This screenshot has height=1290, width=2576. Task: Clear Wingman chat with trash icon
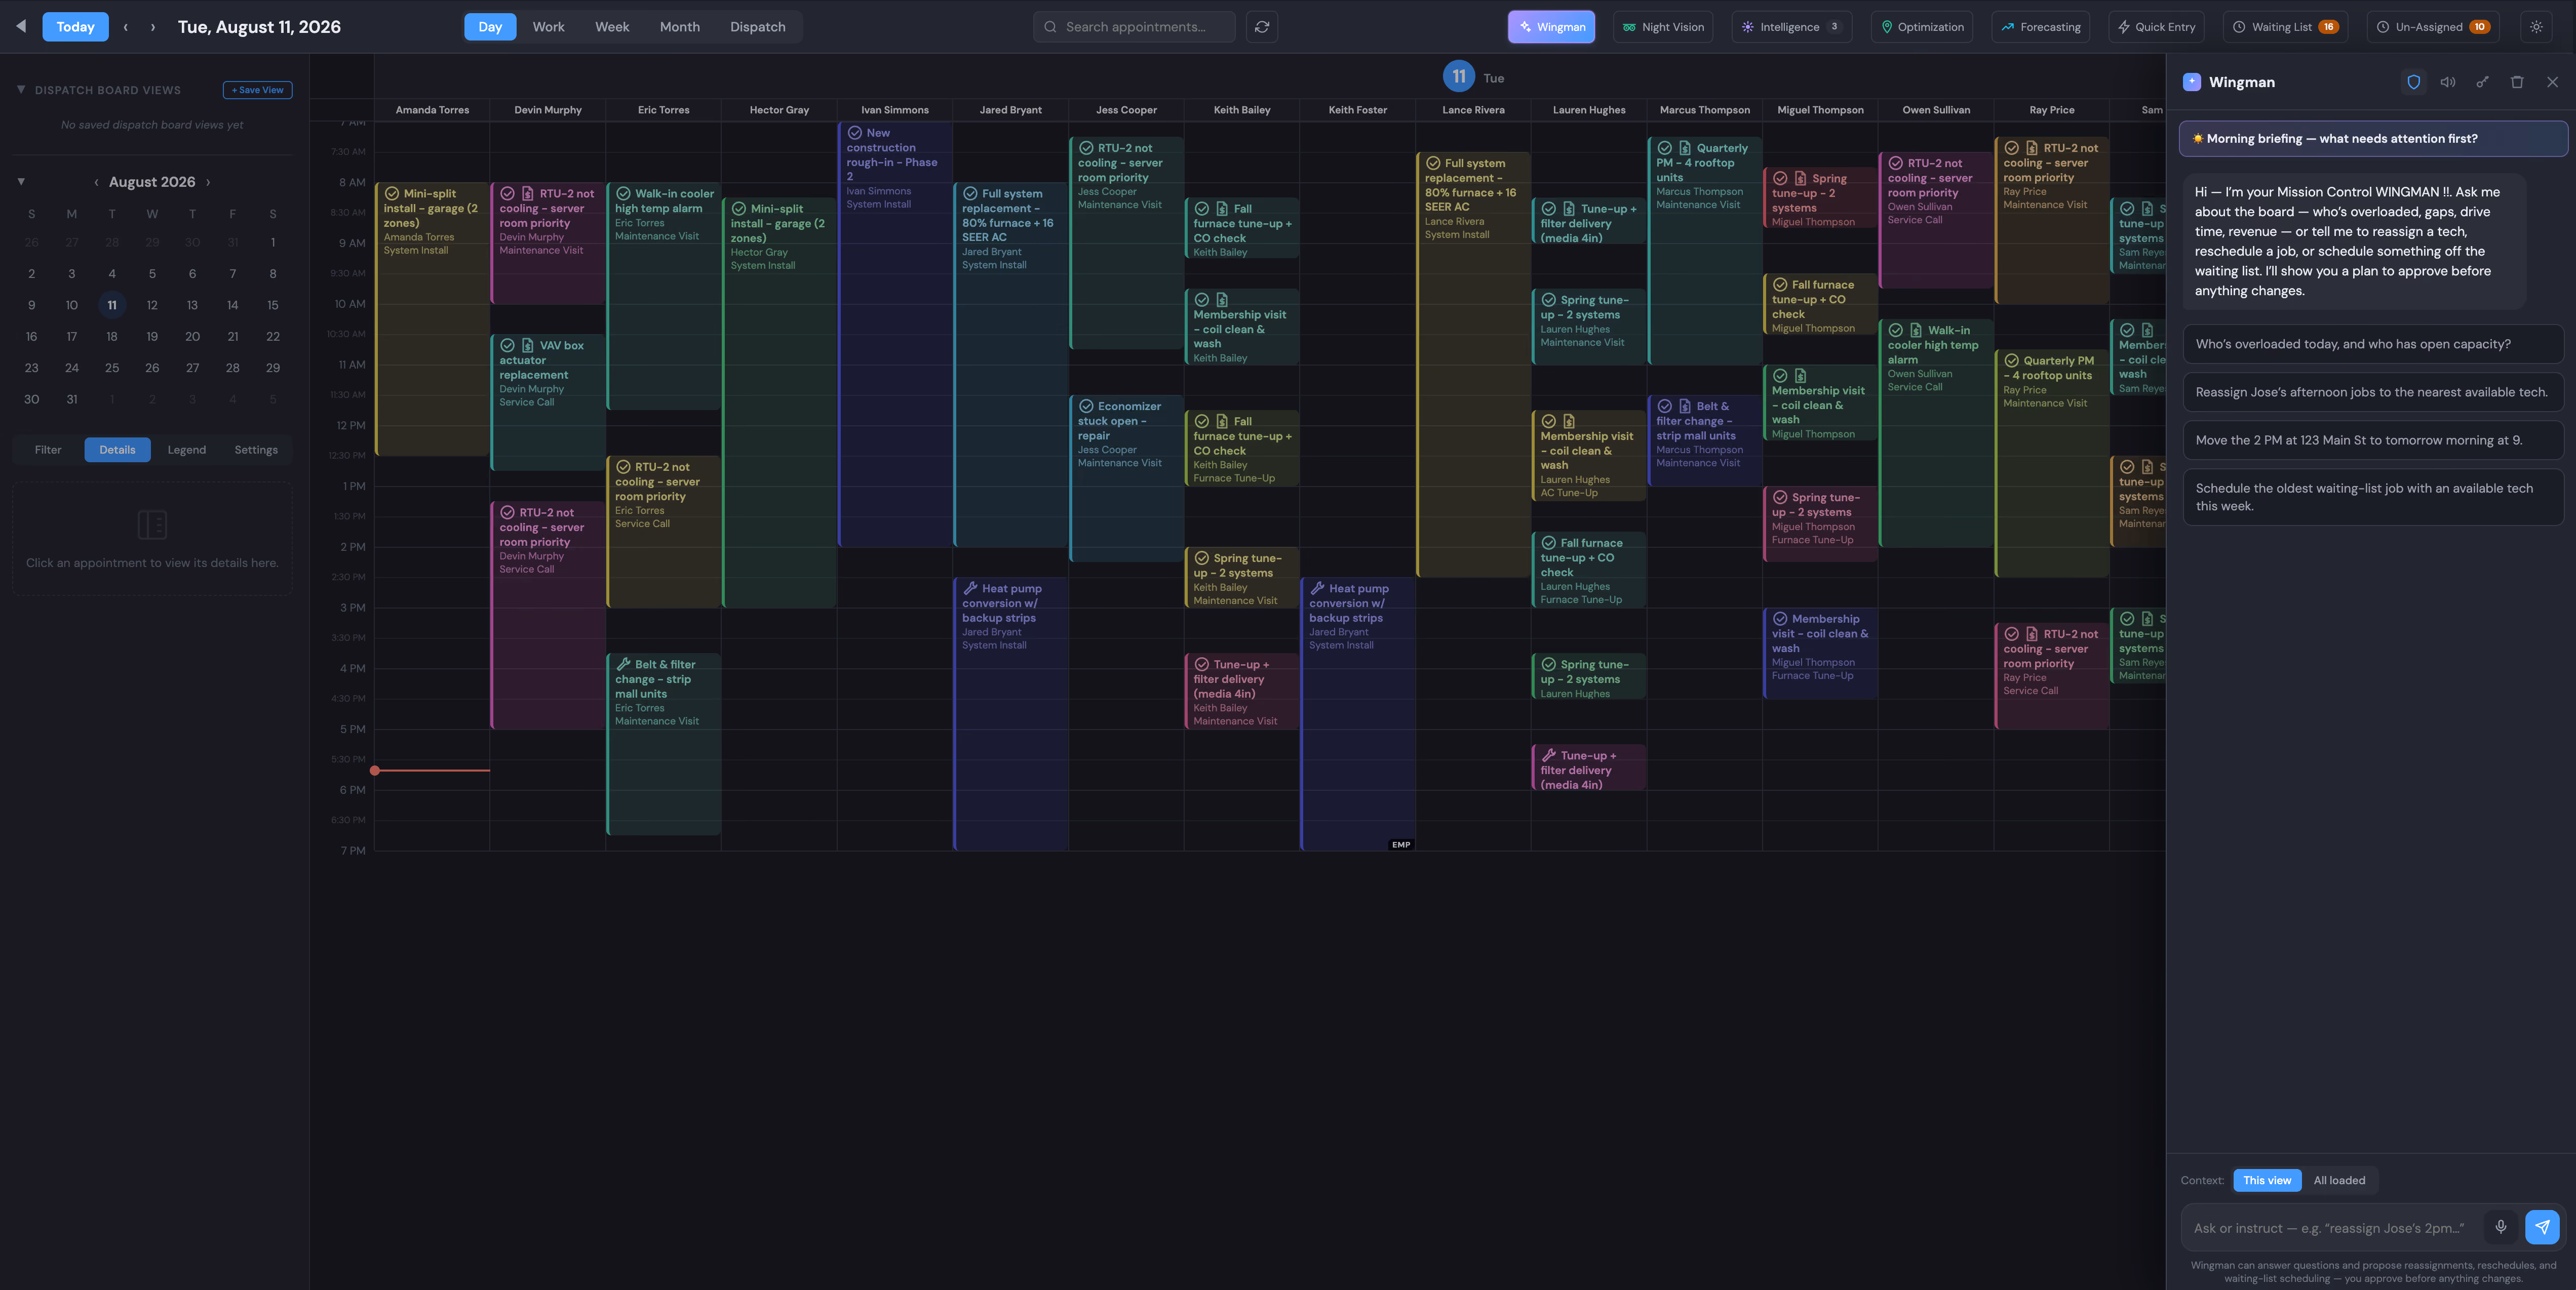[2517, 82]
